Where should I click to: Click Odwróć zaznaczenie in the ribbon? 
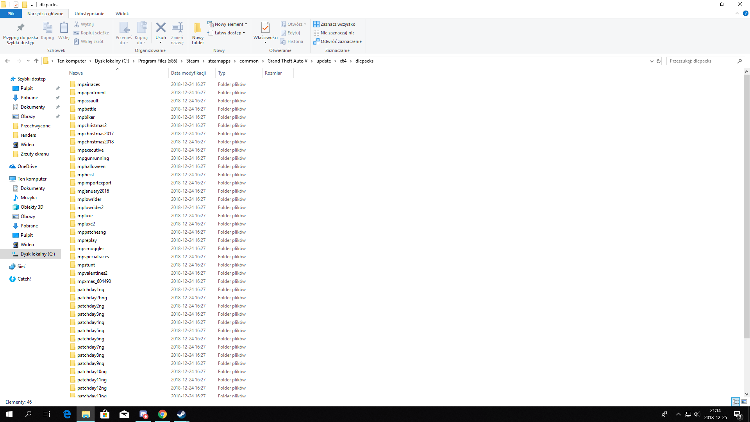pos(337,41)
